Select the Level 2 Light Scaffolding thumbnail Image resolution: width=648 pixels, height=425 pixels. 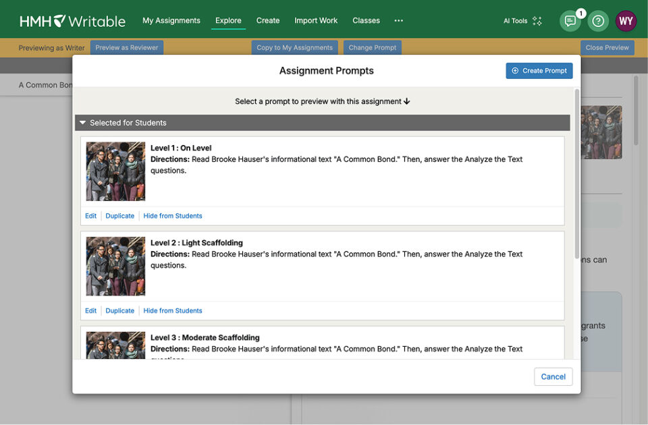(115, 266)
